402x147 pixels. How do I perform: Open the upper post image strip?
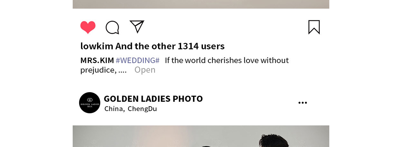201,4
